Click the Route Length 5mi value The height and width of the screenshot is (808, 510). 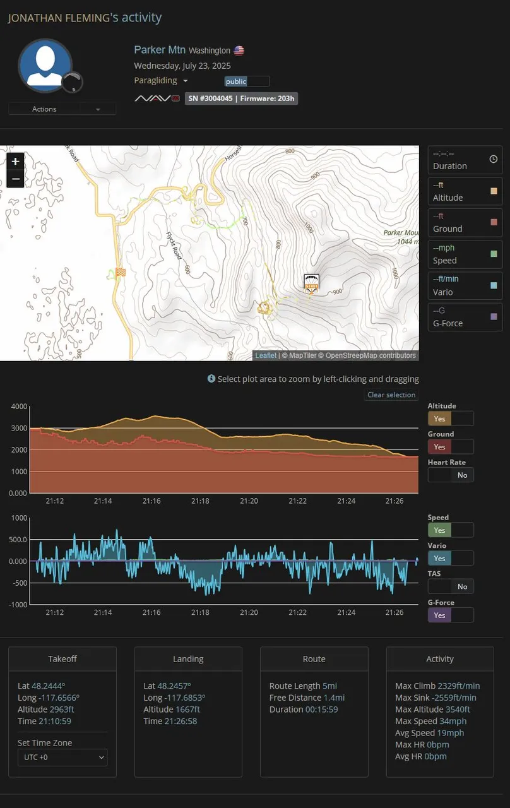[x=330, y=686]
